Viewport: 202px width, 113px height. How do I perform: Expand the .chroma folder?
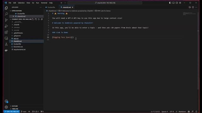(x=16, y=27)
